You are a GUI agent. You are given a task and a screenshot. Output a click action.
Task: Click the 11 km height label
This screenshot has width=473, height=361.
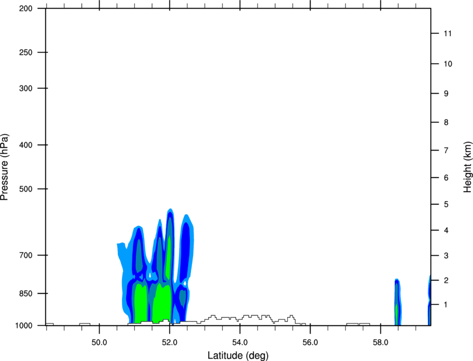tap(447, 33)
